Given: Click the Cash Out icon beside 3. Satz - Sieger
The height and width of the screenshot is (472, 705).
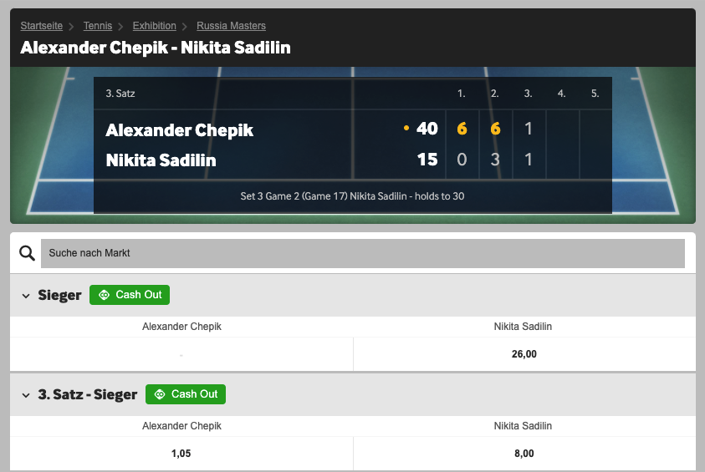Looking at the screenshot, I should (x=160, y=394).
